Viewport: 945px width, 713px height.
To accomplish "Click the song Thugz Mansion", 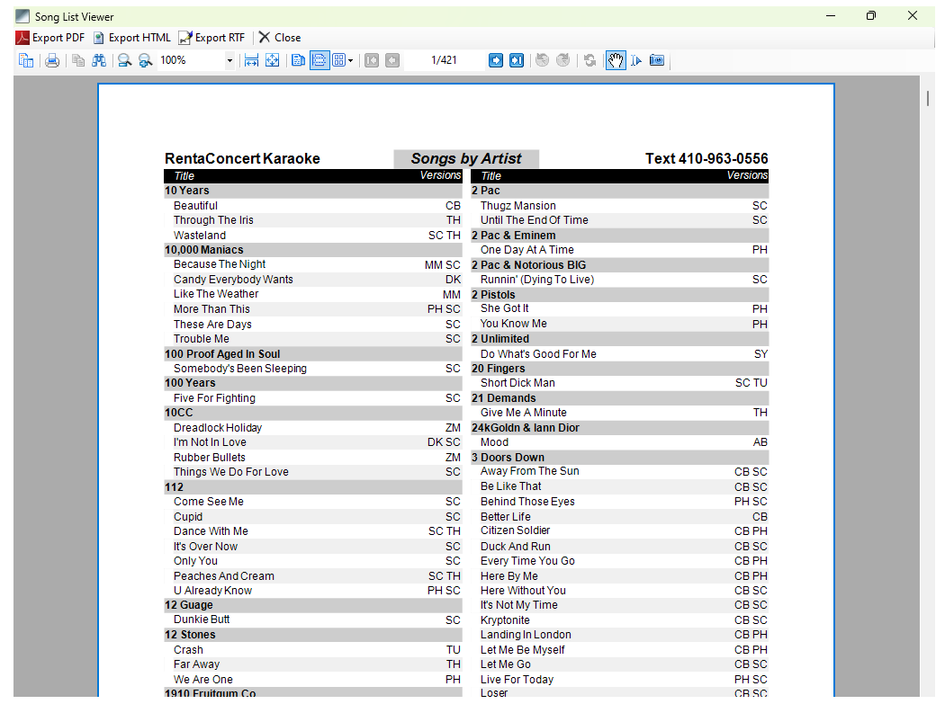I will click(517, 206).
